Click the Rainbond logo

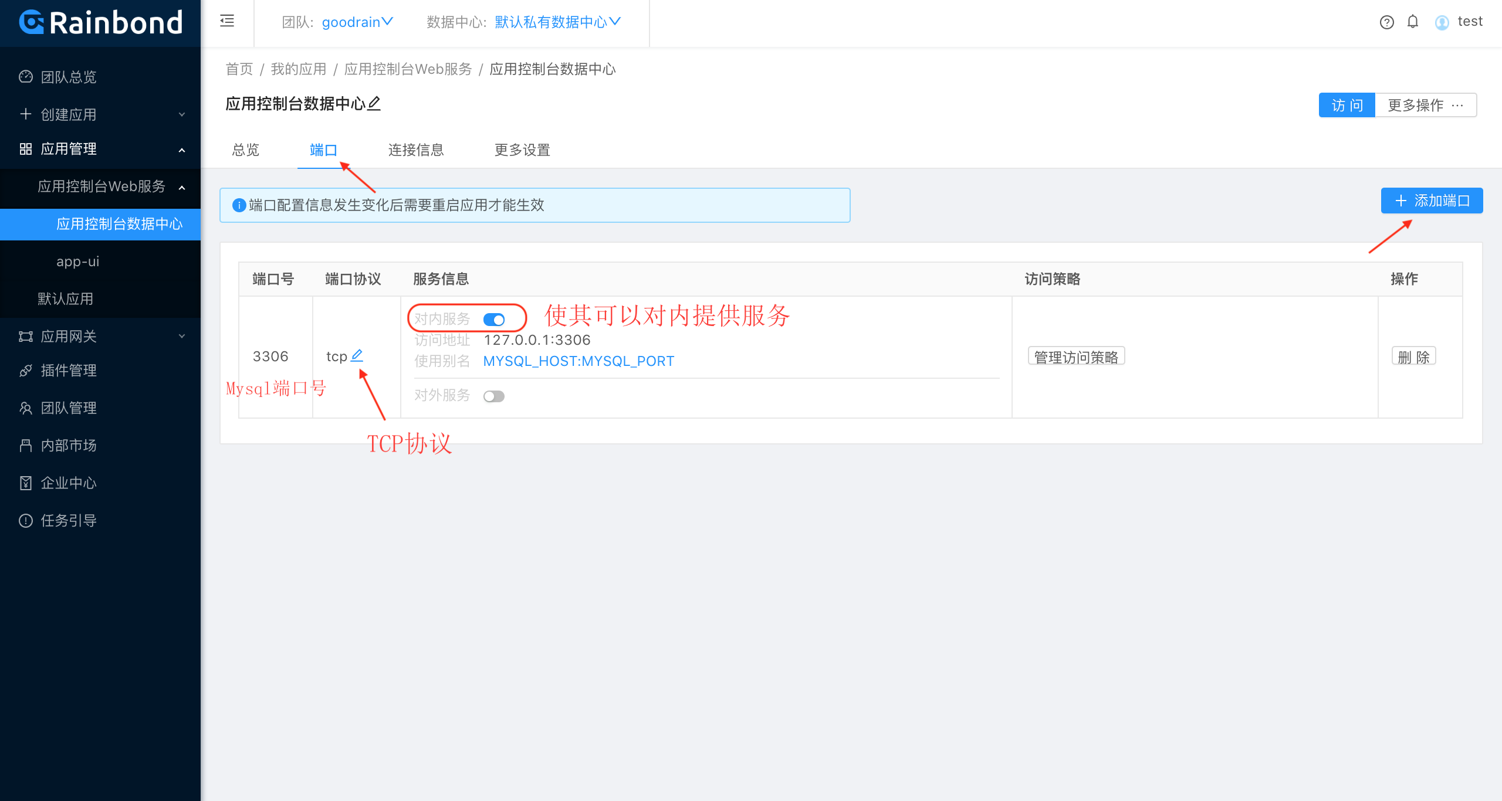[x=100, y=23]
